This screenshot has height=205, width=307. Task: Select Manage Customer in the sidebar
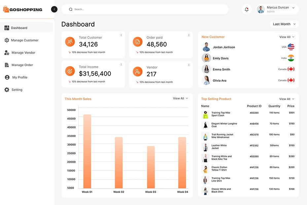tap(24, 40)
